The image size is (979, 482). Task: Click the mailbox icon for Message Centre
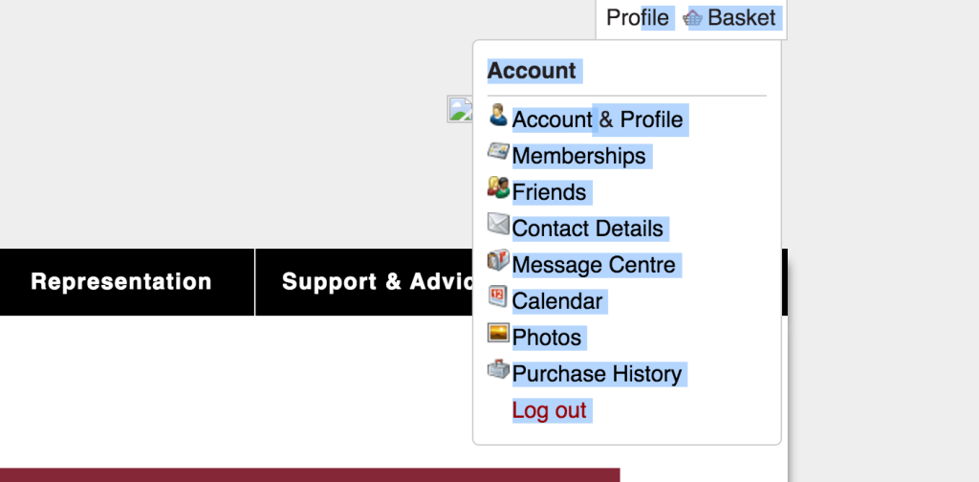coord(498,260)
